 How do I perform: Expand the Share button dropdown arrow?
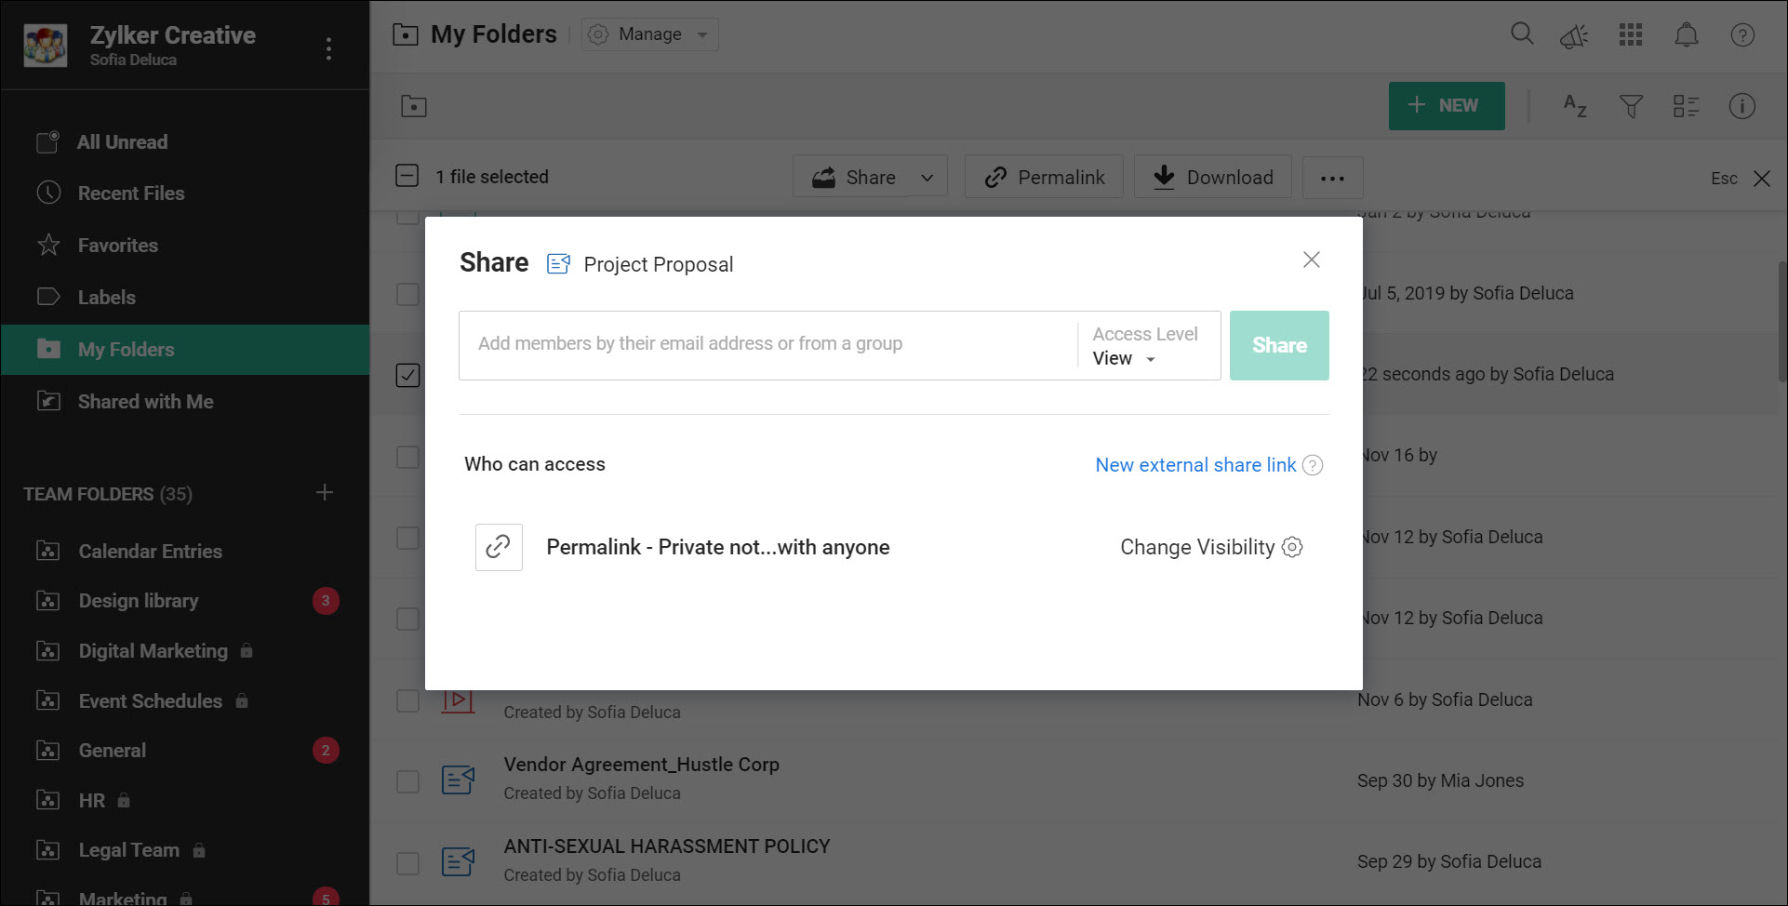coord(927,178)
